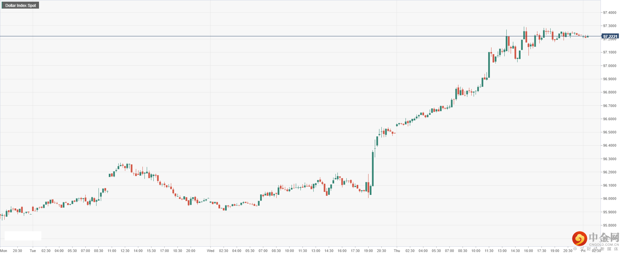The image size is (624, 255).
Task: Click the 96.0000 level on price axis
Action: click(609, 199)
